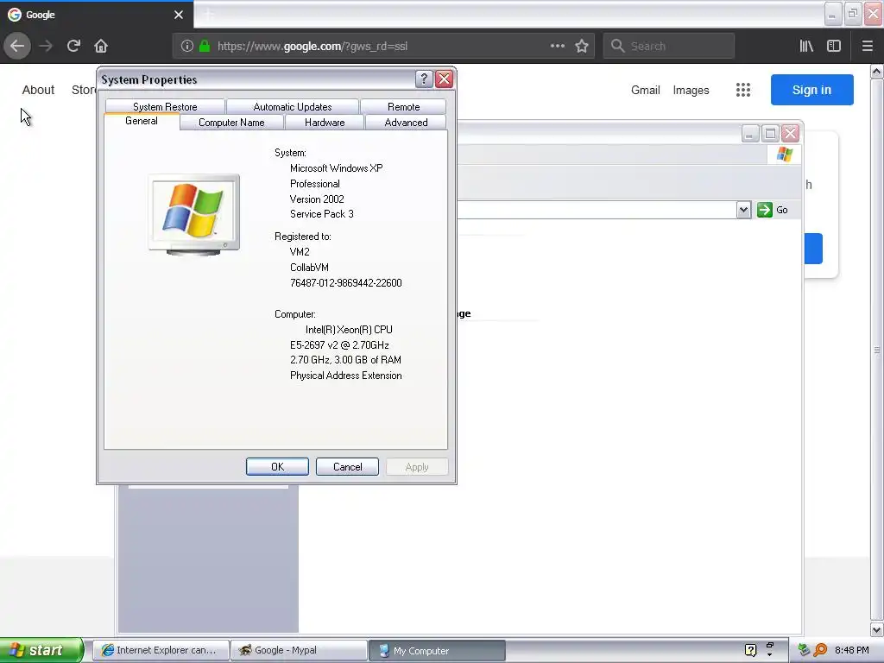The image size is (884, 663).
Task: Switch to Internet Explorer taskbar item
Action: [x=161, y=650]
